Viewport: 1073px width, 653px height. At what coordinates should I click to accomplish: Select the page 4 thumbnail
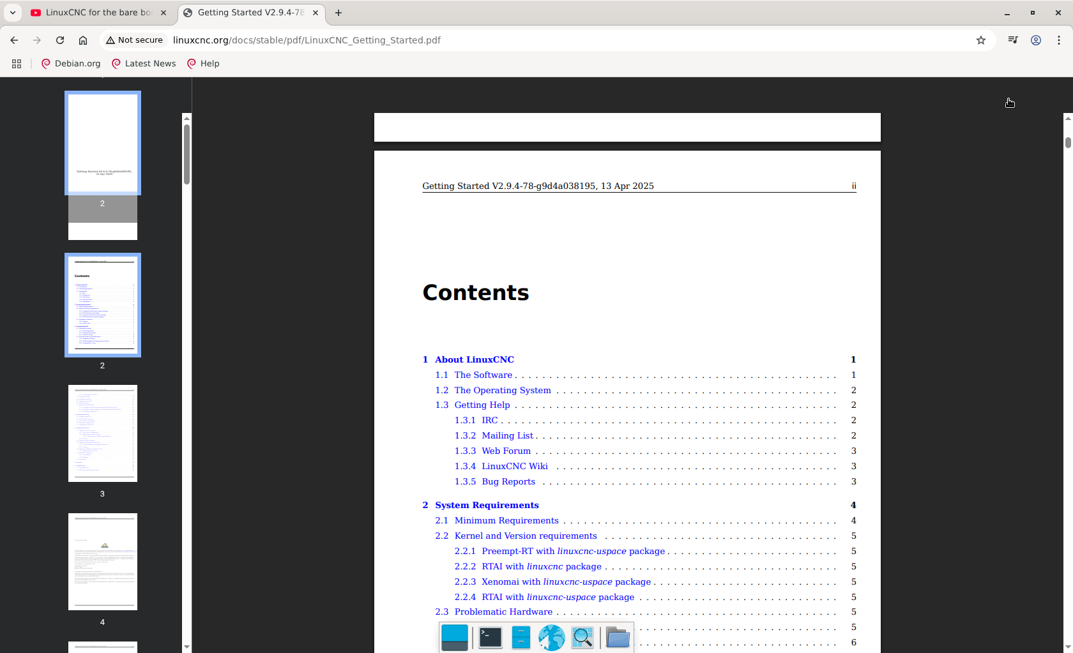click(x=103, y=562)
